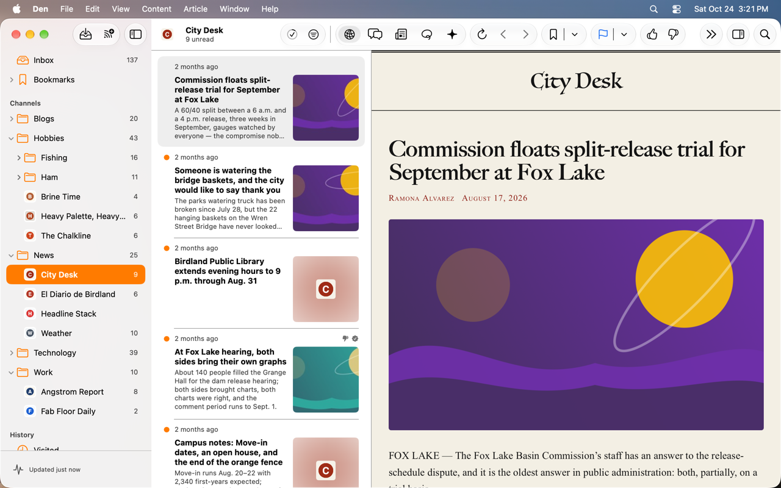Bookmark the current article
Screen dimensions: 781x488
553,35
